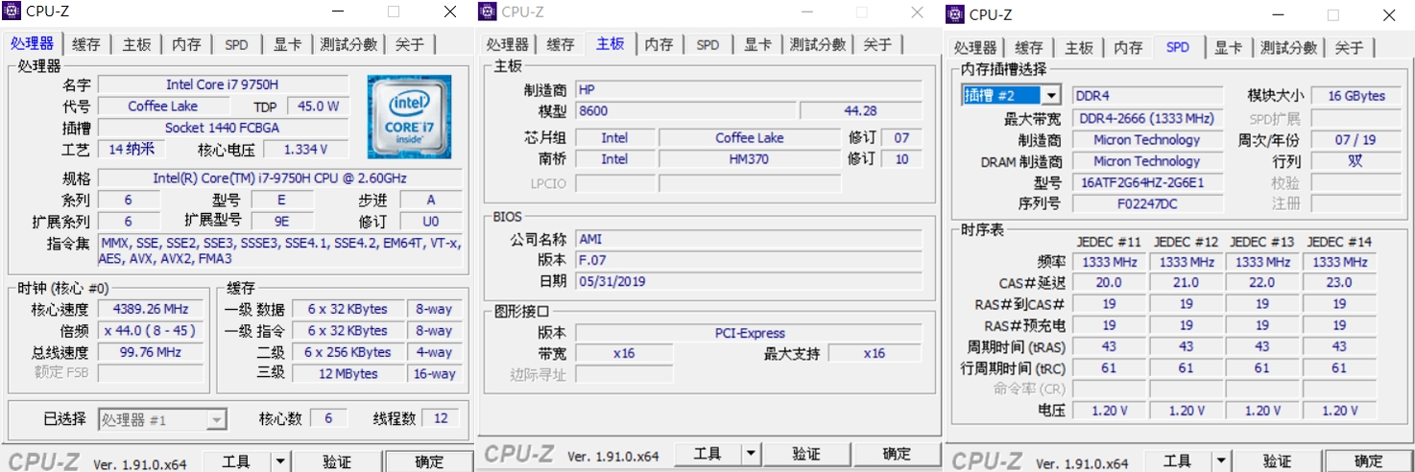Screen dimensions: 1415x472
Task: Click the BIOS date 05/31/2019 field
Action: pyautogui.click(x=749, y=282)
